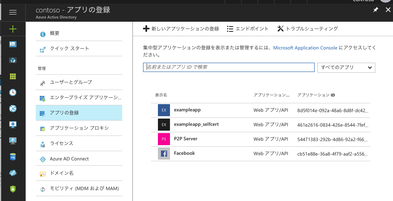Click the Facebook logo thumbnail
This screenshot has height=201, width=393.
tap(164, 154)
